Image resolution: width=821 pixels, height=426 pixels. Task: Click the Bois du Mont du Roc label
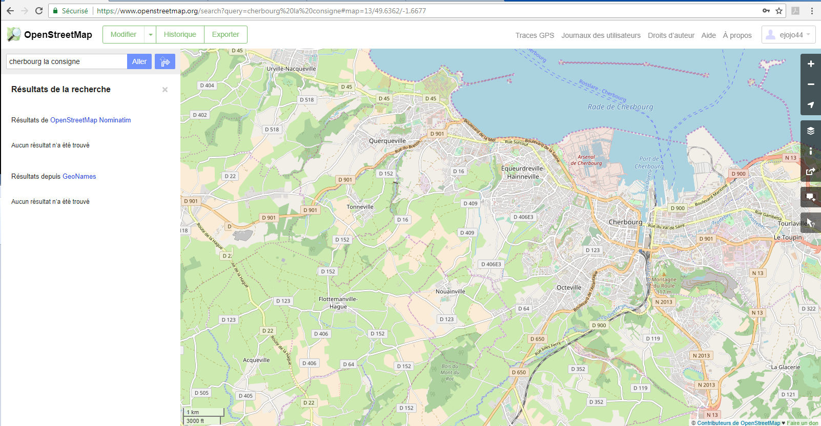[x=450, y=372]
